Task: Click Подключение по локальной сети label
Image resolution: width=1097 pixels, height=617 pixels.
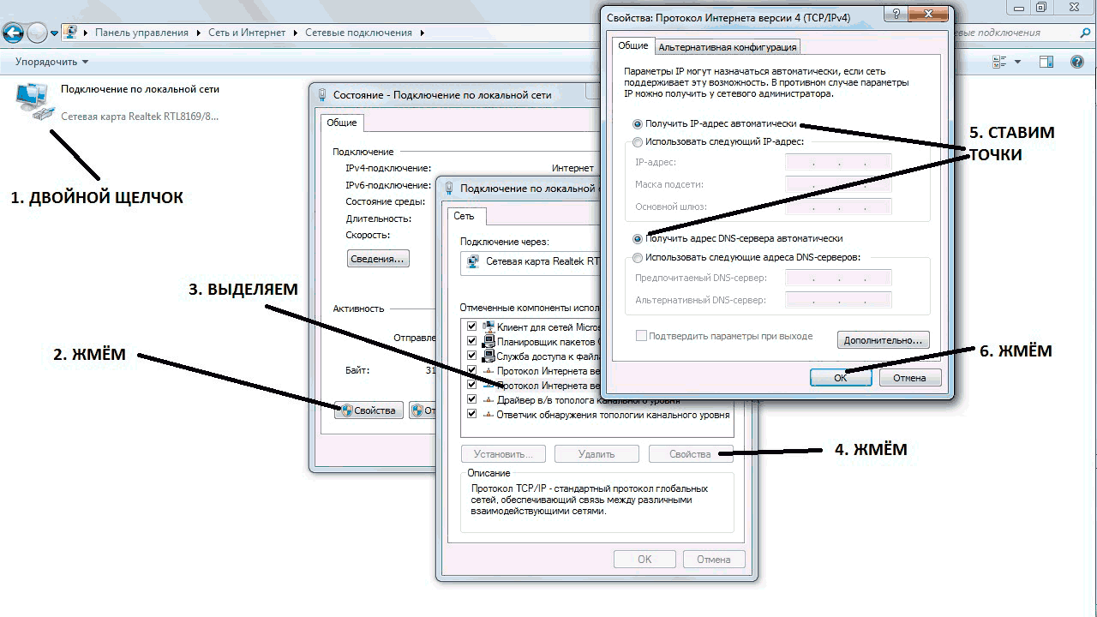Action: [140, 89]
